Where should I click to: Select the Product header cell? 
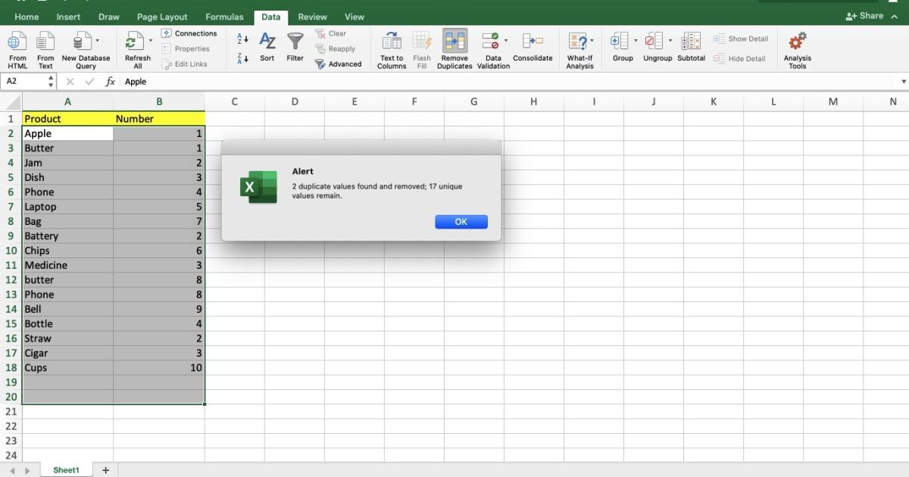pos(67,119)
